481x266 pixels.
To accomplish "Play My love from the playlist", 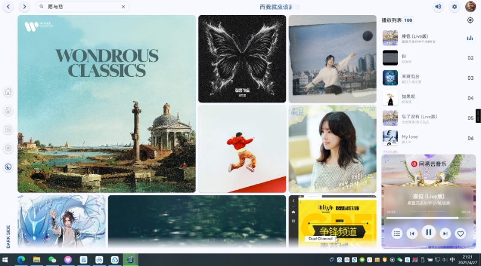I will click(429, 138).
